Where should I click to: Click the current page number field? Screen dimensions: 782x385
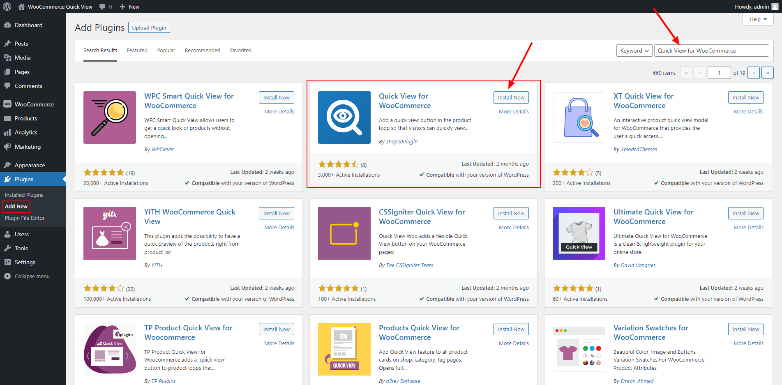point(719,73)
